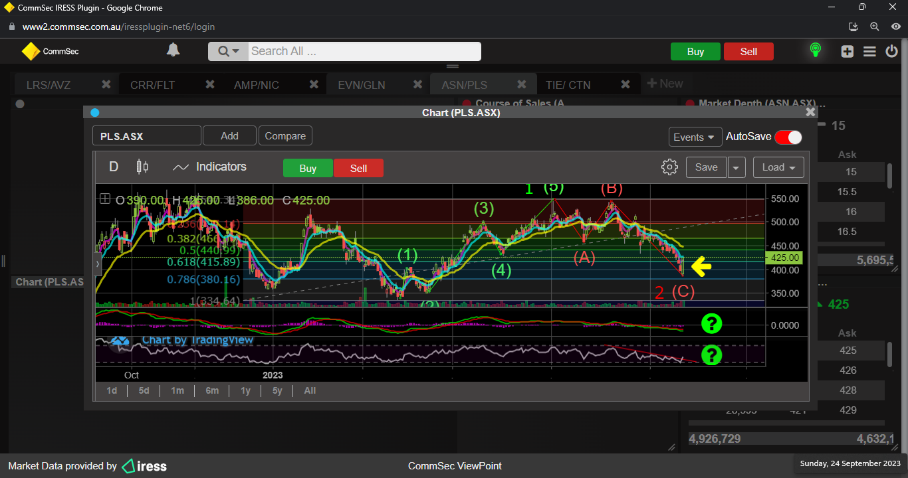The width and height of the screenshot is (908, 478).
Task: Click the green lightbulb ideas icon
Action: click(815, 50)
